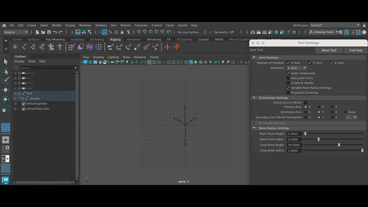The image size is (368, 207).
Task: Set Secondary Axis to None
Action: tap(345, 112)
